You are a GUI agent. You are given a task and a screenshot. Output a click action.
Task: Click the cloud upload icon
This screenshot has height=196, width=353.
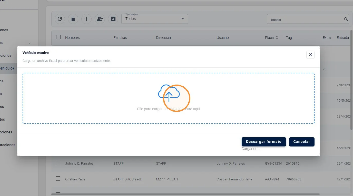tap(169, 93)
